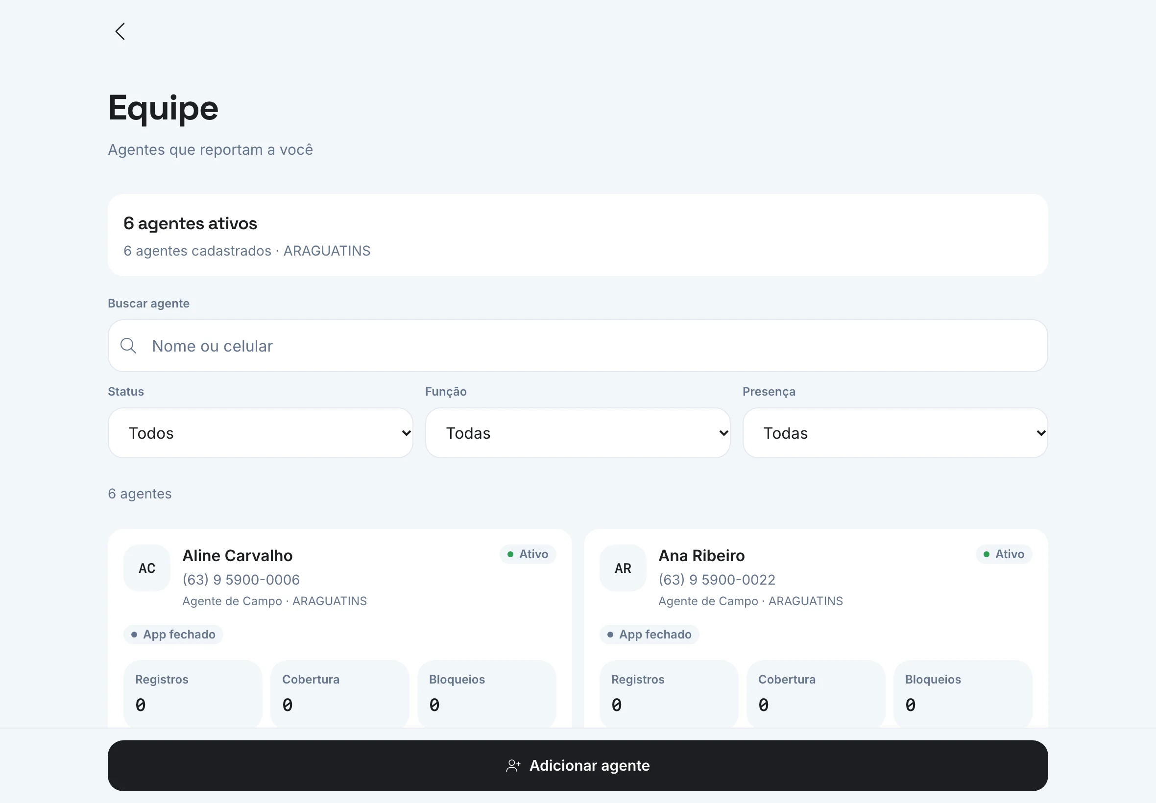Select agent name Ana Ribeiro
Image resolution: width=1156 pixels, height=803 pixels.
click(701, 555)
